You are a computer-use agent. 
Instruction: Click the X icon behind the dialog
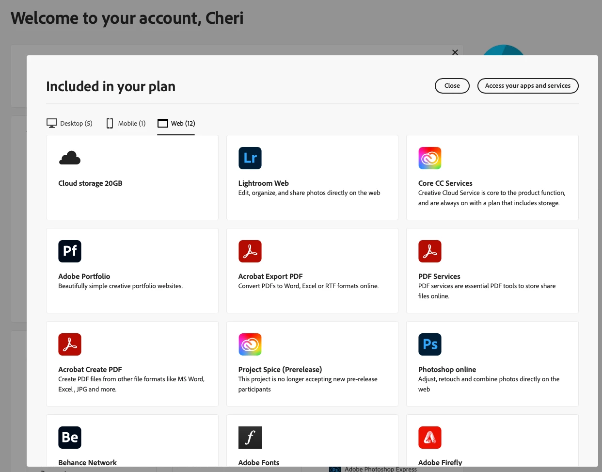click(455, 52)
